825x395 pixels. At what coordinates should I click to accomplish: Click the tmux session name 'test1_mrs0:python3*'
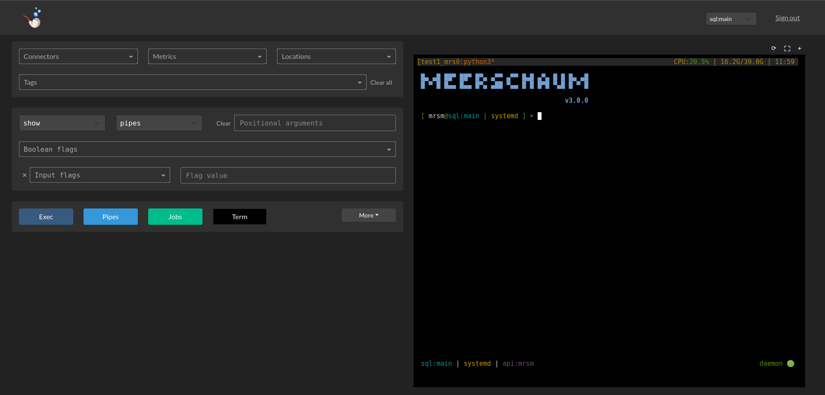456,62
